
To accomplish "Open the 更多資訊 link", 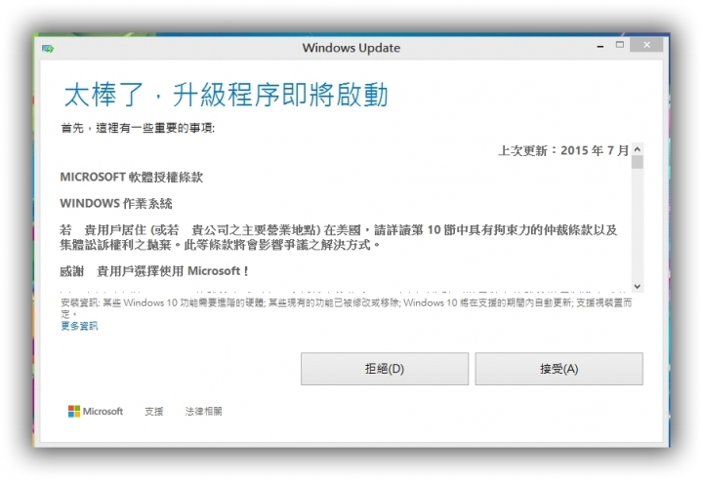I will tap(79, 326).
